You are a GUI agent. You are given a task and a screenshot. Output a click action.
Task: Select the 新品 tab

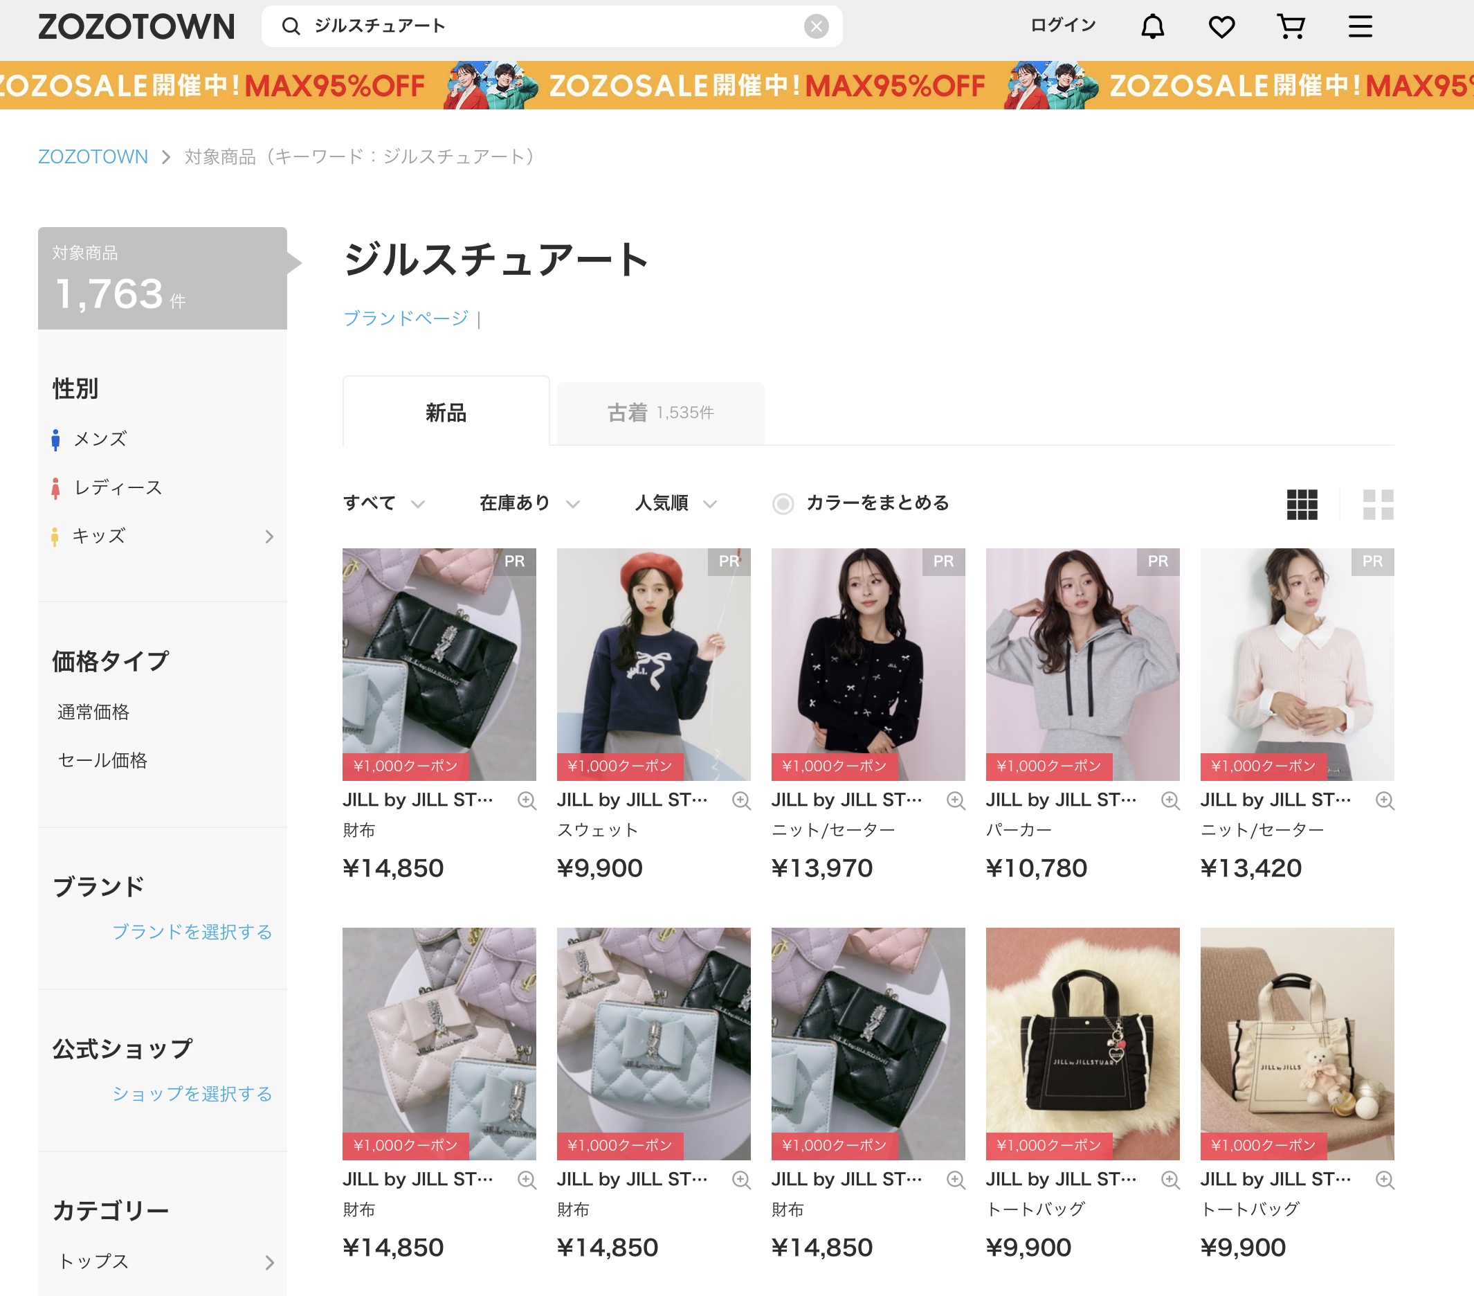446,413
